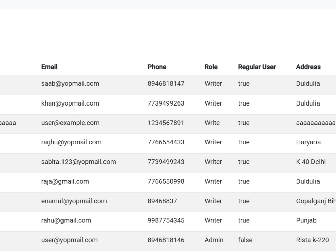Select email saab@yopmail.com
Viewport: 336px width, 252px height.
click(70, 84)
